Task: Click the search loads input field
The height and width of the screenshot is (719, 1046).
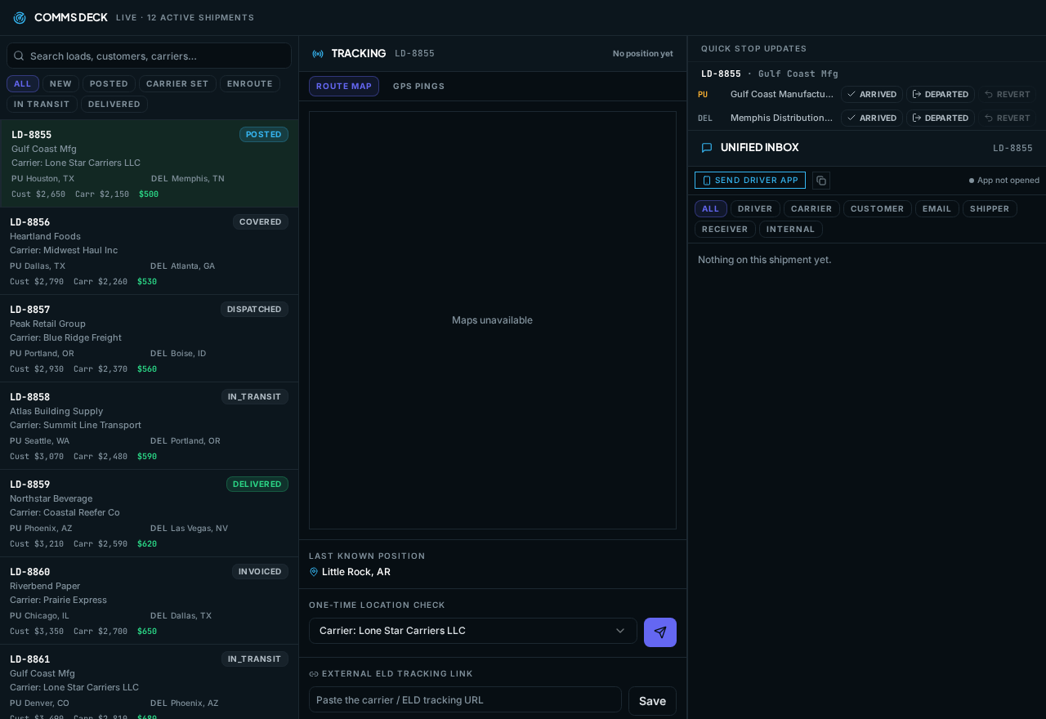Action: pos(150,56)
